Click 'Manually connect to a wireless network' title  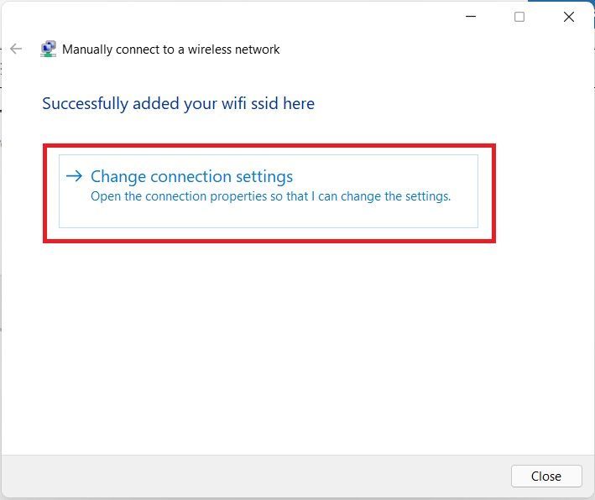(x=170, y=49)
